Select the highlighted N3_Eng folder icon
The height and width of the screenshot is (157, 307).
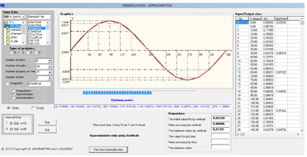coord(8,26)
